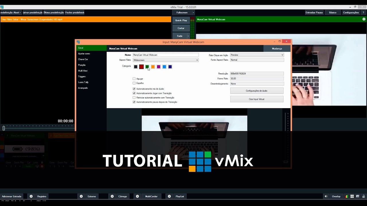Click the Overlay button in bottom bar
This screenshot has width=367, height=206.
pyautogui.click(x=336, y=196)
